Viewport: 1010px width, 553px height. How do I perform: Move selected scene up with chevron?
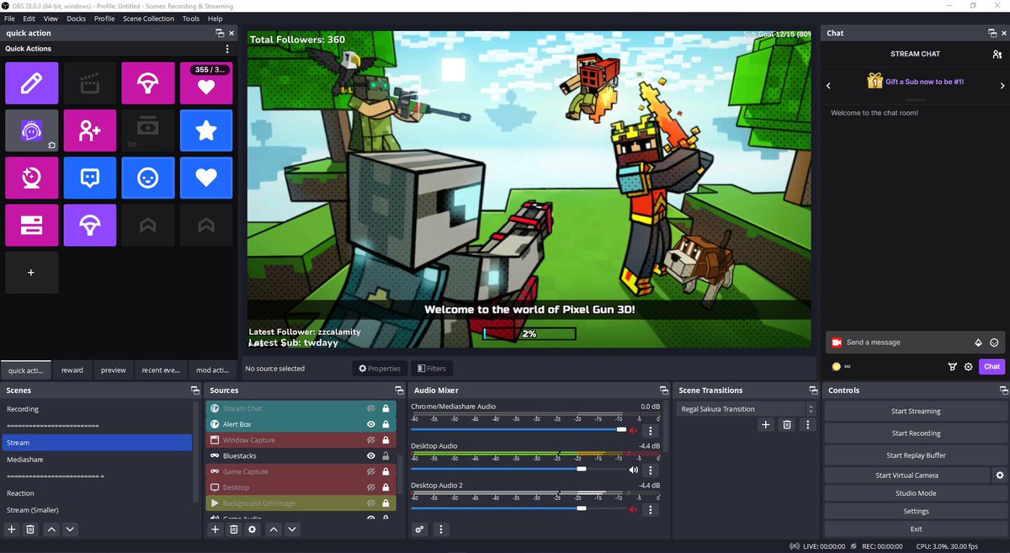point(51,529)
